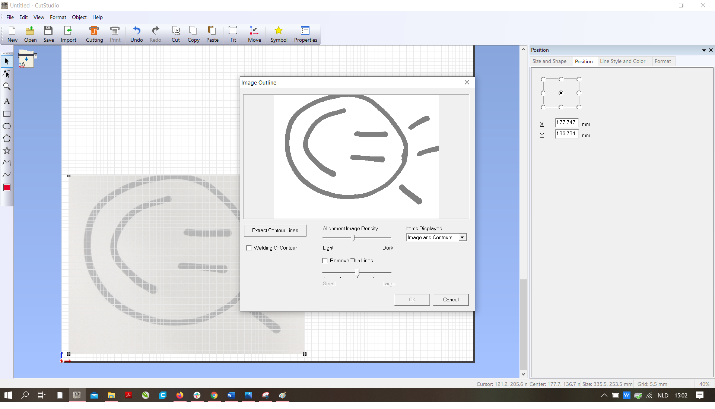This screenshot has width=715, height=409.
Task: Open the Edit menu
Action: [23, 18]
